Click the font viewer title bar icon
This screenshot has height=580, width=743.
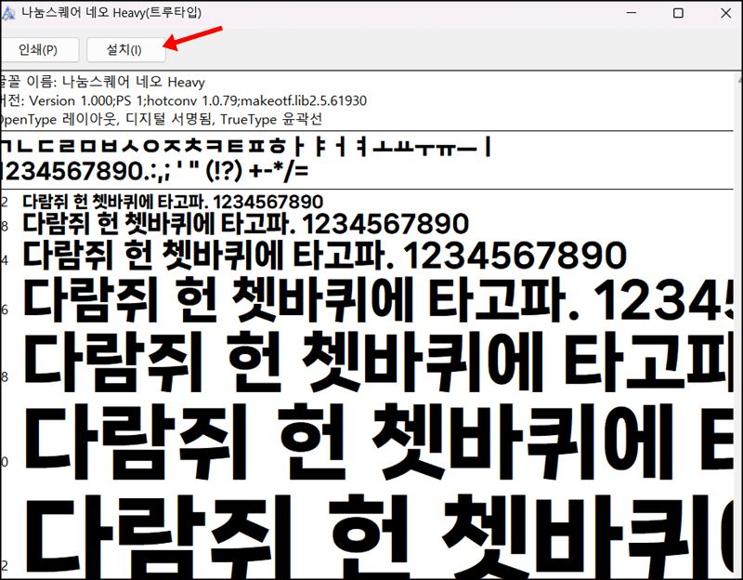(x=7, y=13)
